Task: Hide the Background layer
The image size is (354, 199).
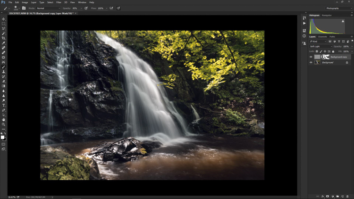Action: tap(311, 63)
